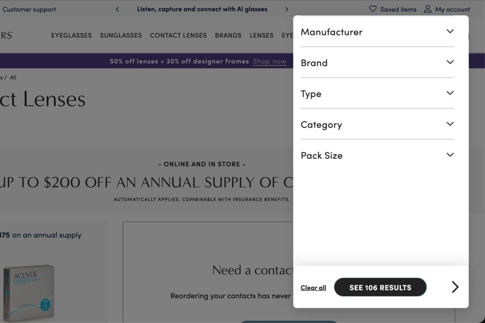Select the Acuvue Oasys product image
Viewport: 485px width, 323px height.
[x=29, y=292]
